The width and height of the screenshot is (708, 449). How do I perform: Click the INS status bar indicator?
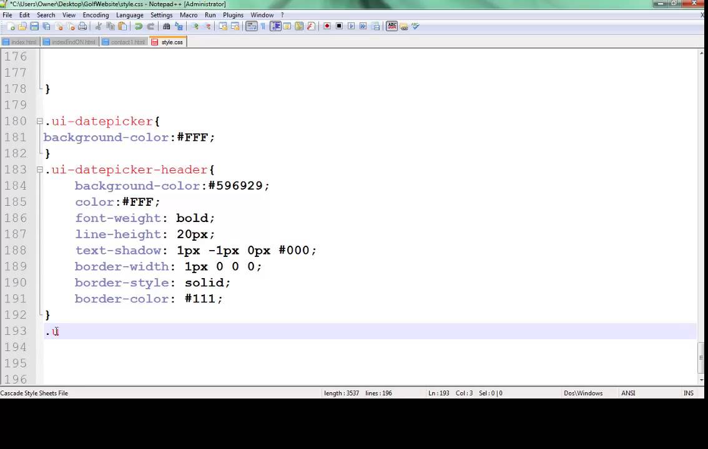click(689, 393)
